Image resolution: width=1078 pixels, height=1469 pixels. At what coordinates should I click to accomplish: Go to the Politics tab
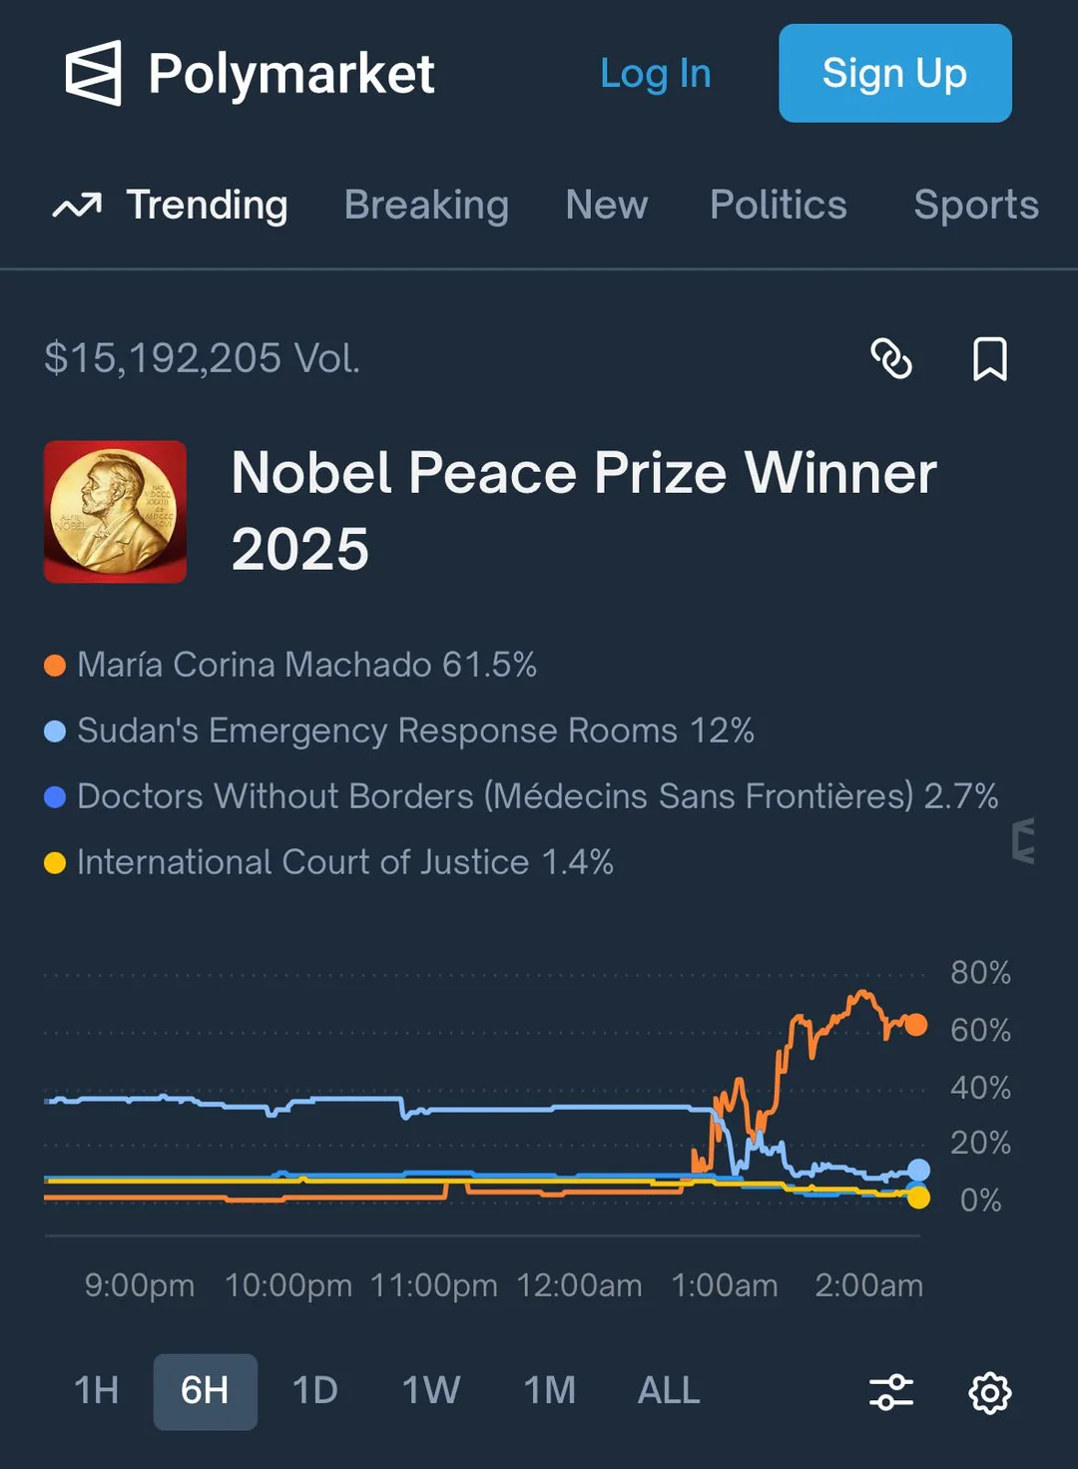778,206
